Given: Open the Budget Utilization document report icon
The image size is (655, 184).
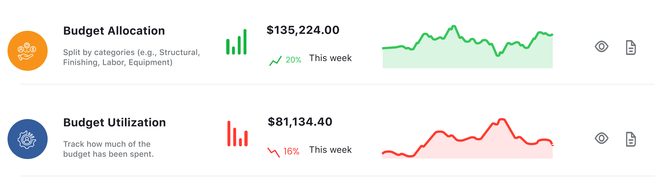Looking at the screenshot, I should click(x=631, y=139).
